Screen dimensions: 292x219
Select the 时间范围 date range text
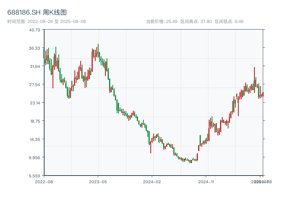click(46, 22)
